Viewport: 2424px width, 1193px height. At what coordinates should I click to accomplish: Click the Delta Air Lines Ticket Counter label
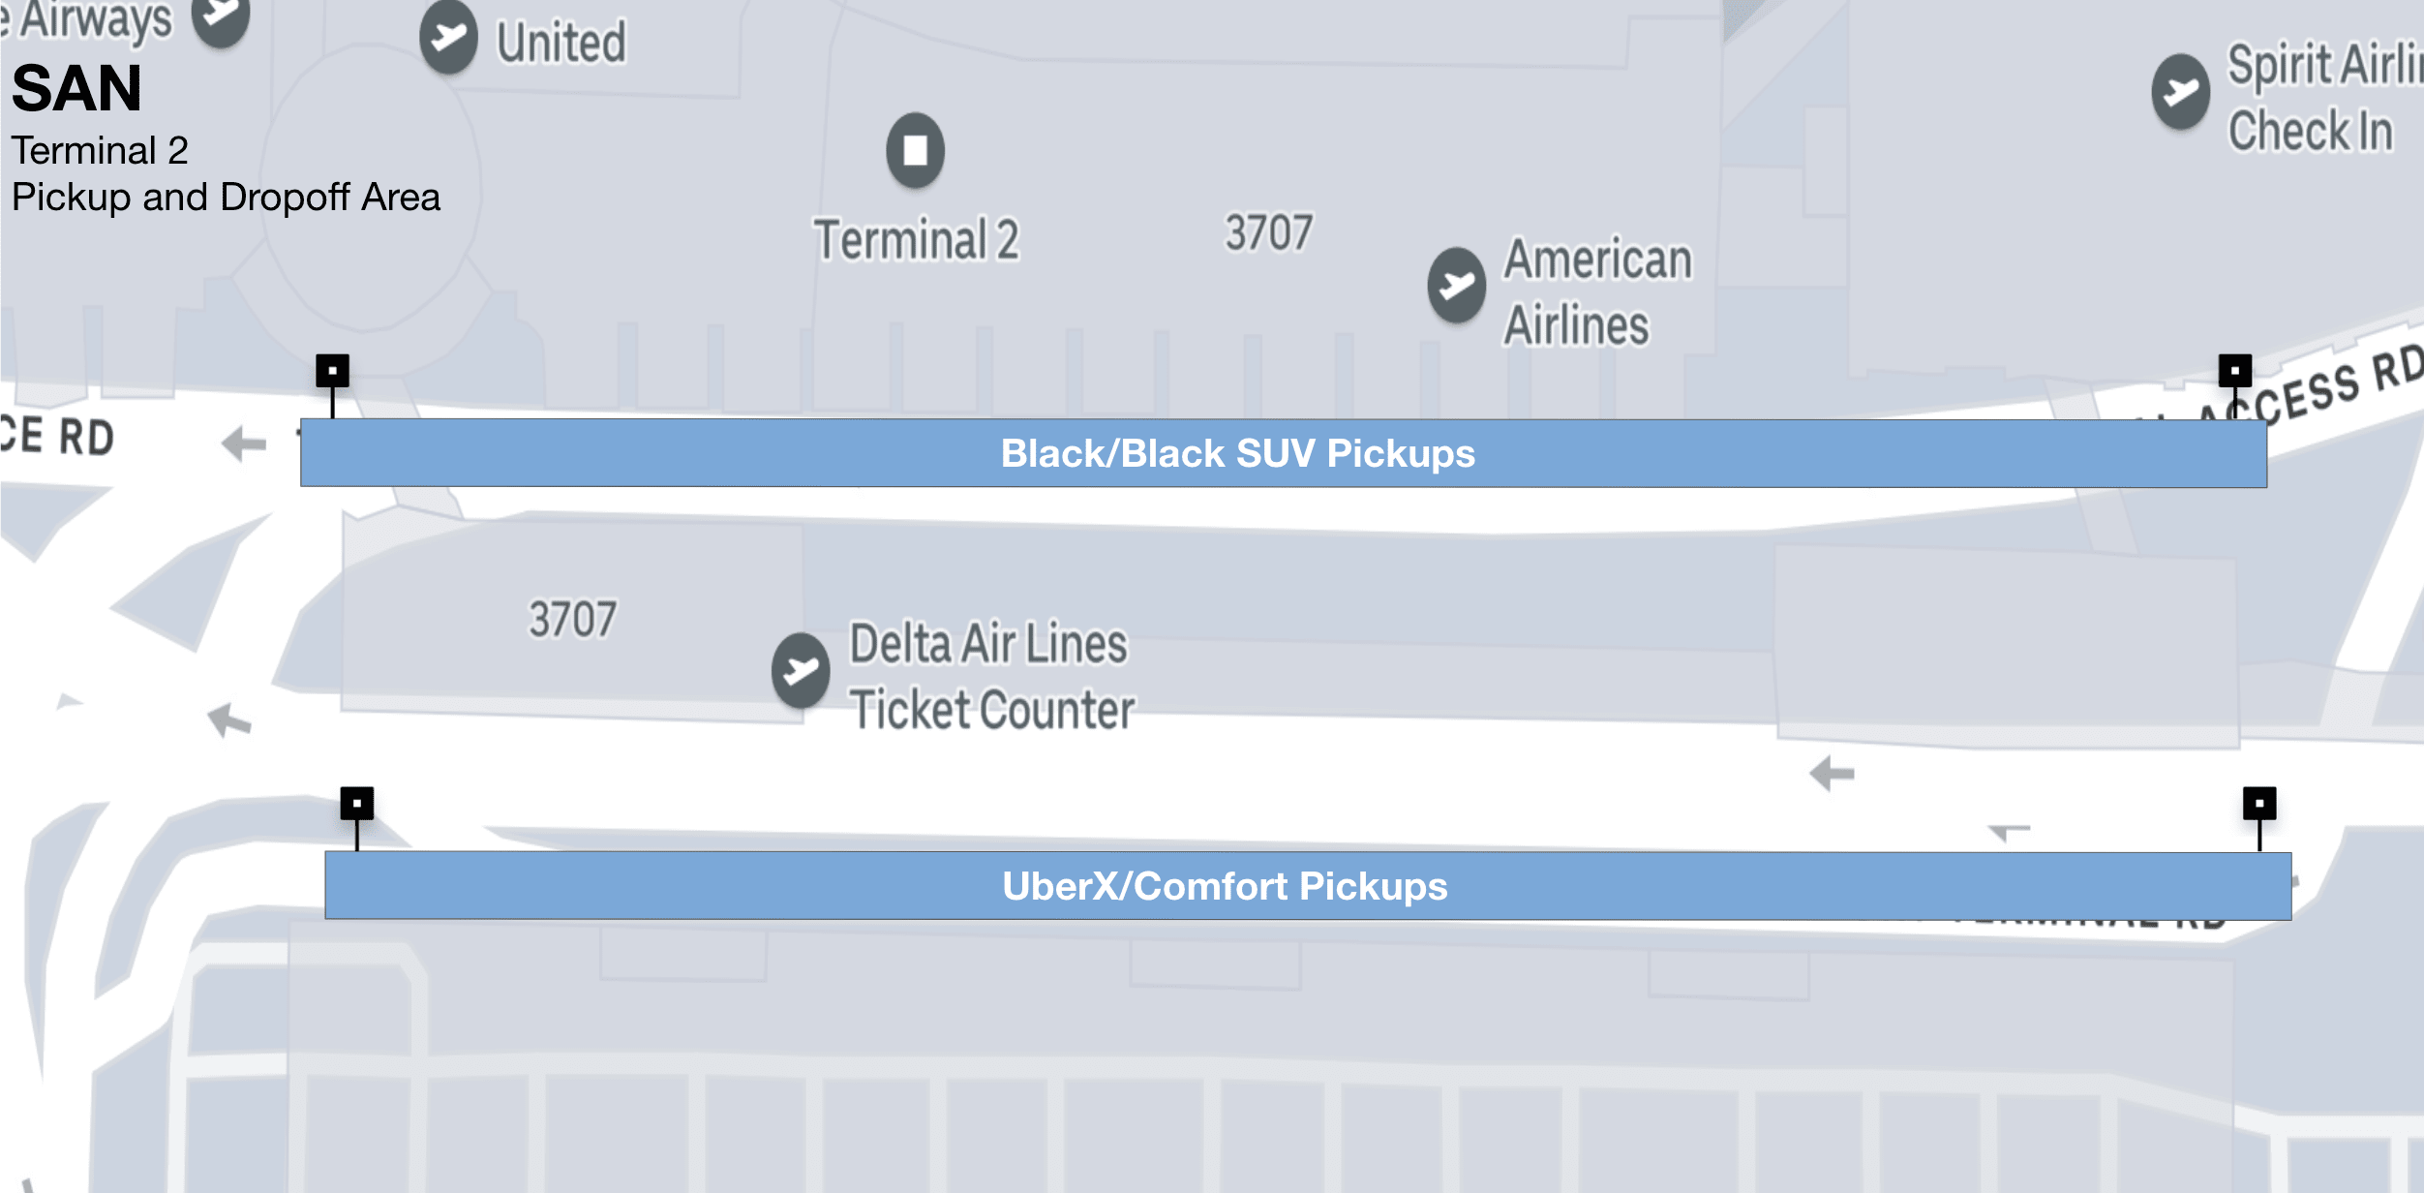click(x=992, y=676)
